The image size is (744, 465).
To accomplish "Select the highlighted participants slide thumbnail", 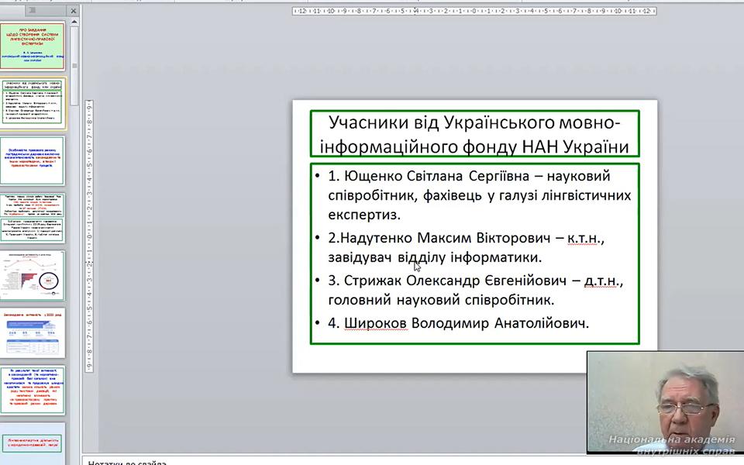I will pyautogui.click(x=33, y=103).
